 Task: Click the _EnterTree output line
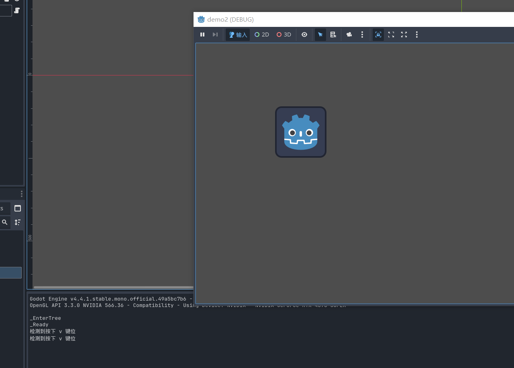coord(45,318)
